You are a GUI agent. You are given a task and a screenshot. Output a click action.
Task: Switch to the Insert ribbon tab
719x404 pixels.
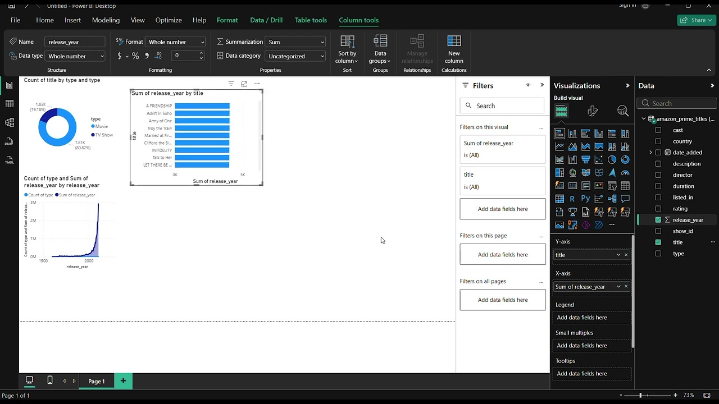click(72, 20)
